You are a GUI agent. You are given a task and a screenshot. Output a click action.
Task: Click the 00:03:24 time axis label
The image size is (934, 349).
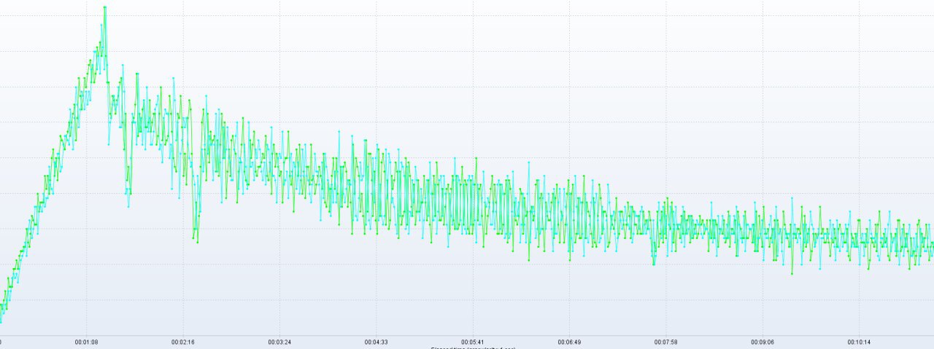279,341
